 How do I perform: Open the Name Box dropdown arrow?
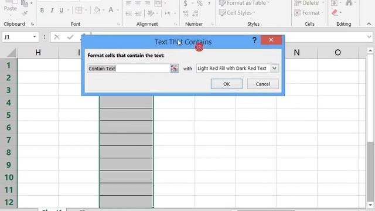(x=35, y=37)
